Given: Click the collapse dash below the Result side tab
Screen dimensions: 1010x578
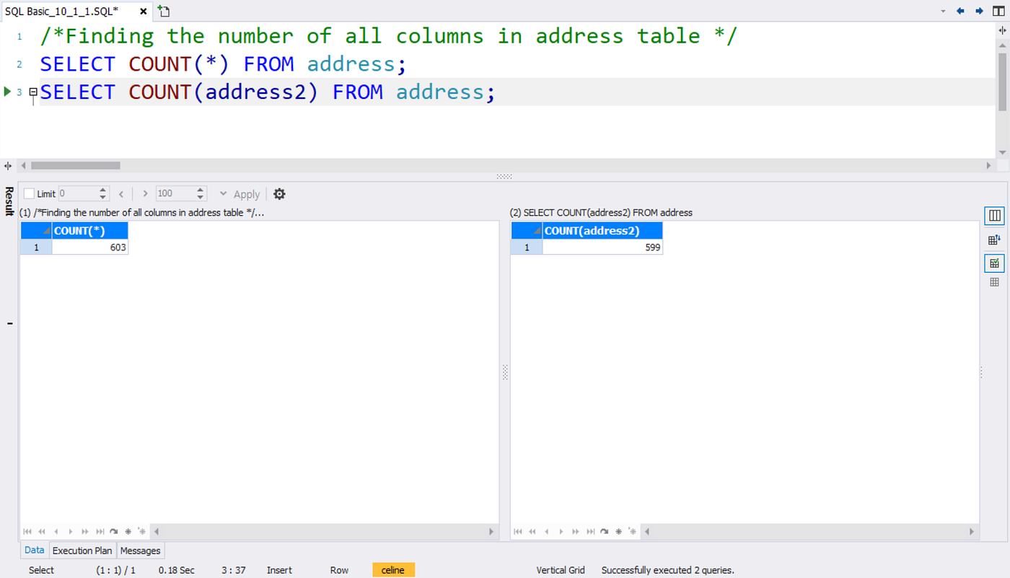Looking at the screenshot, I should (9, 323).
